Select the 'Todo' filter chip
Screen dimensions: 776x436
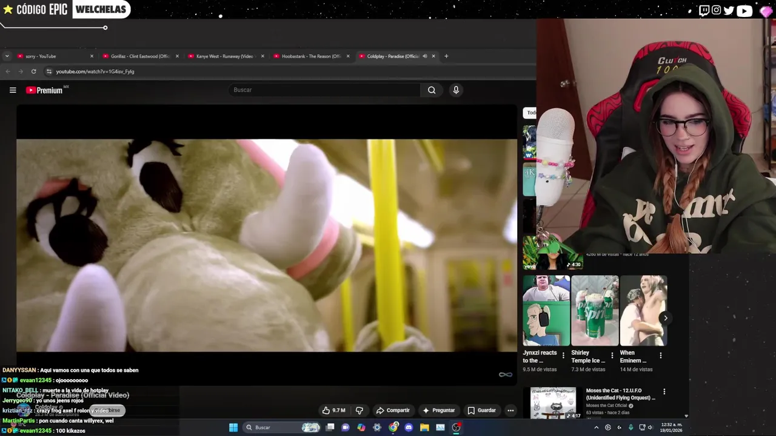click(x=530, y=113)
